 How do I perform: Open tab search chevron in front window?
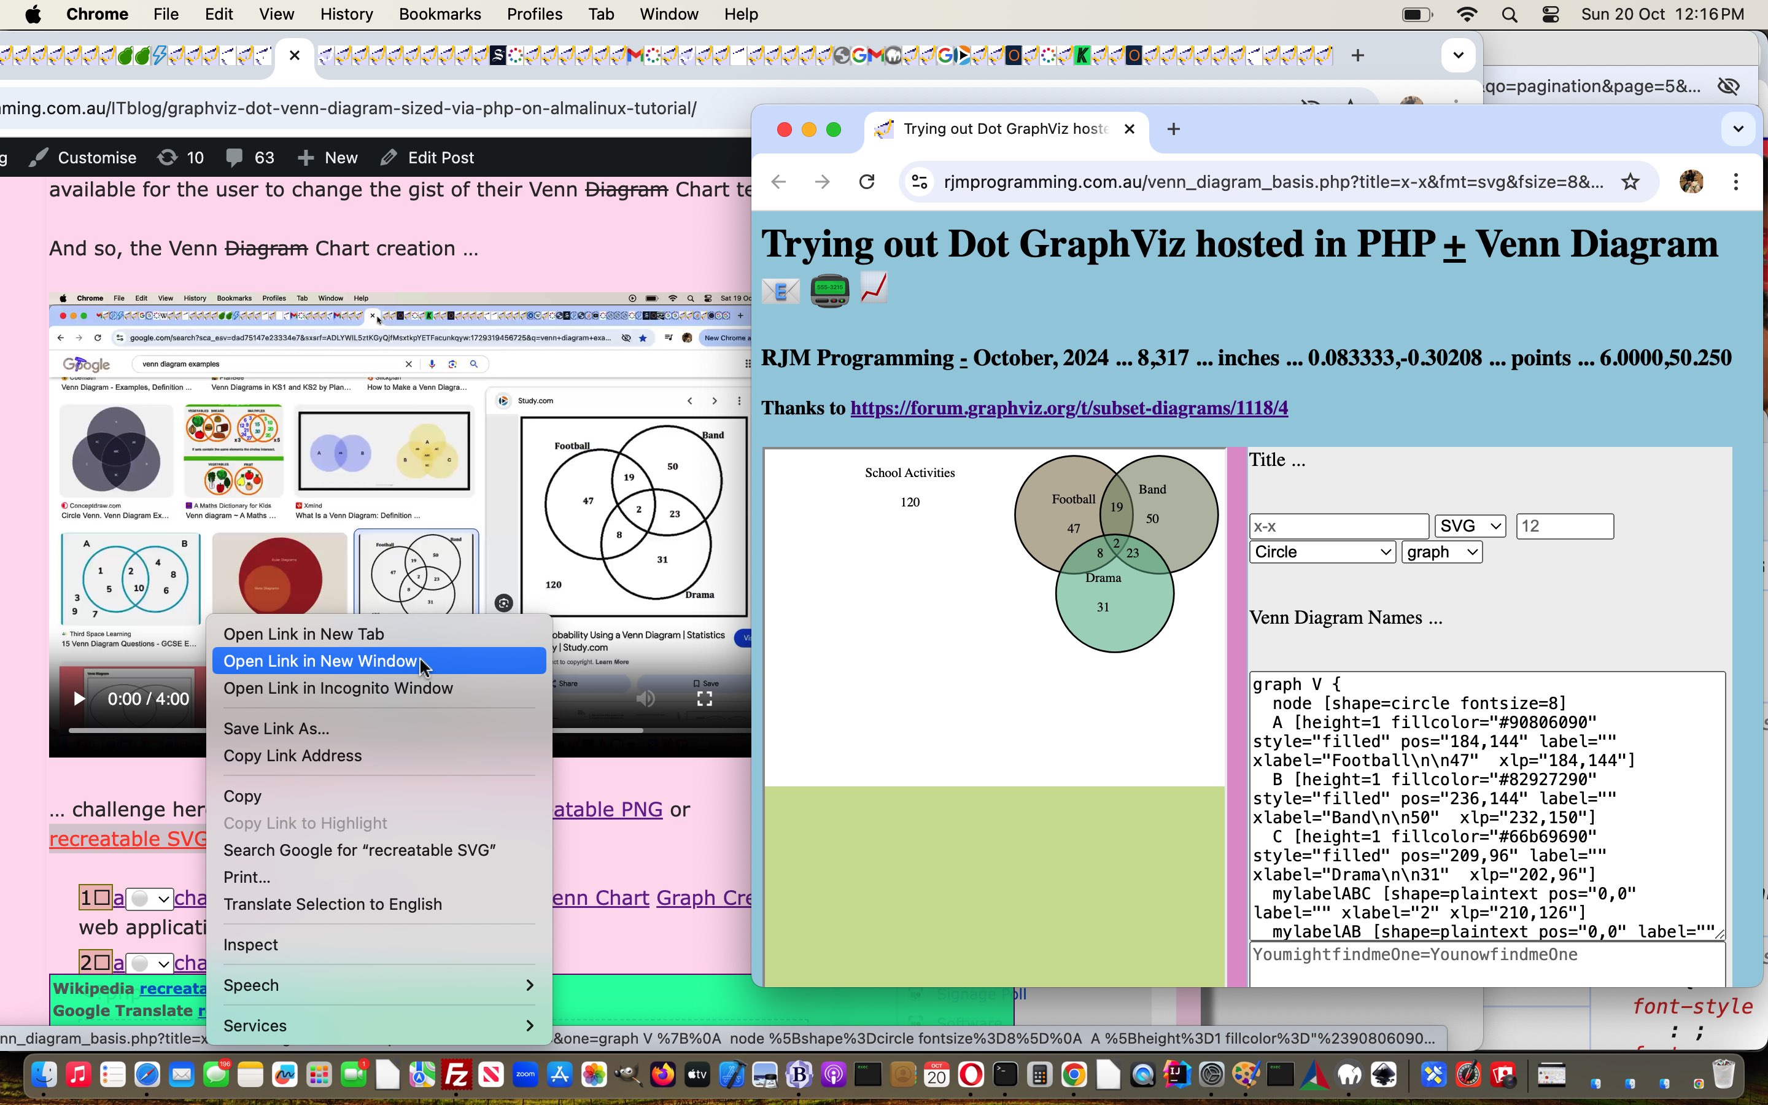tap(1738, 130)
